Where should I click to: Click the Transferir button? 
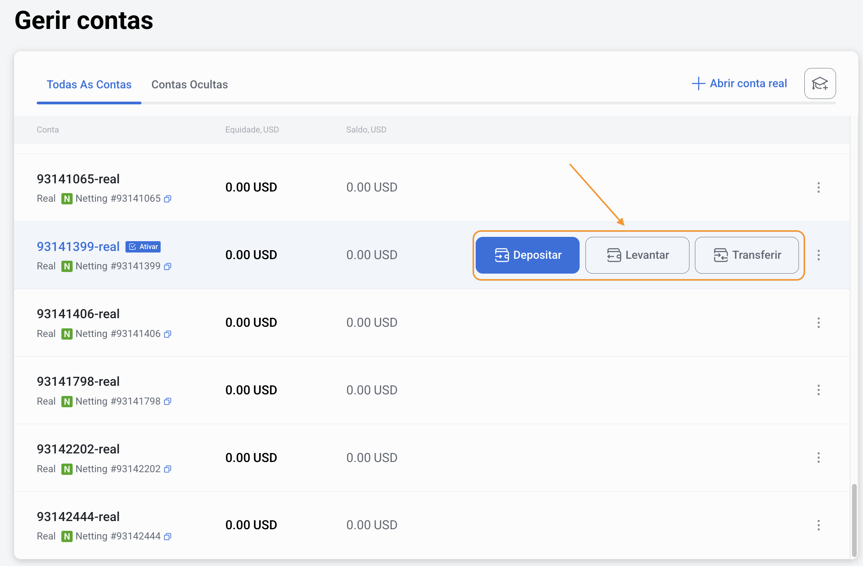(747, 255)
